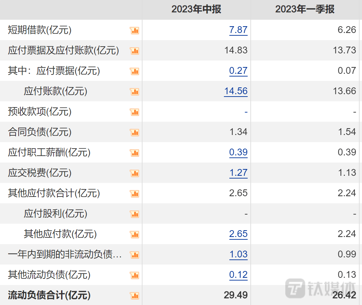The image size is (362, 305).
Task: Click chart icon beside 短期借款 row
Action: coord(134,31)
